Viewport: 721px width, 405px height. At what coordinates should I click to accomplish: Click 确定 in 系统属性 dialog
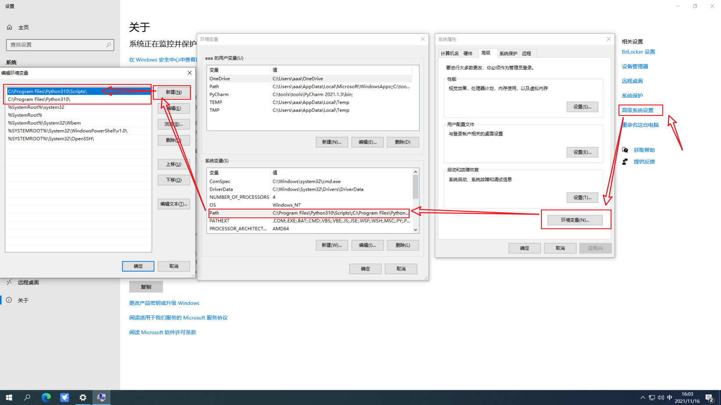[524, 248]
